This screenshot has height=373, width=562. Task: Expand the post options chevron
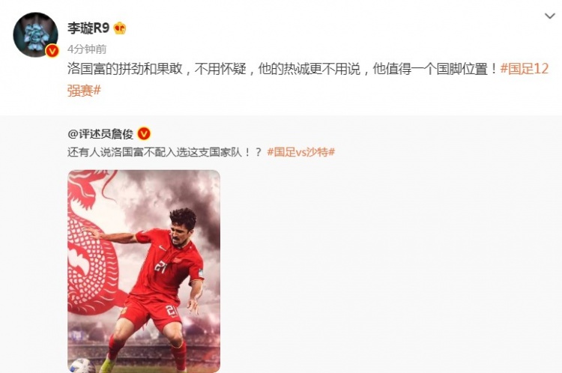click(550, 16)
